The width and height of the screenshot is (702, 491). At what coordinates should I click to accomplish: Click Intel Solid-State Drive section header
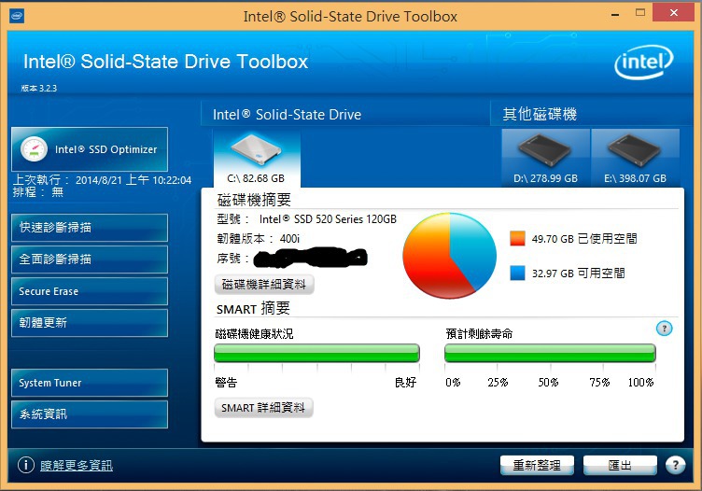click(287, 115)
